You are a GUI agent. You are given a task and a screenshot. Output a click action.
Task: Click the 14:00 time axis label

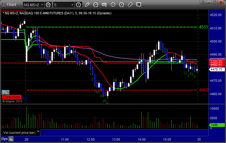(142, 139)
